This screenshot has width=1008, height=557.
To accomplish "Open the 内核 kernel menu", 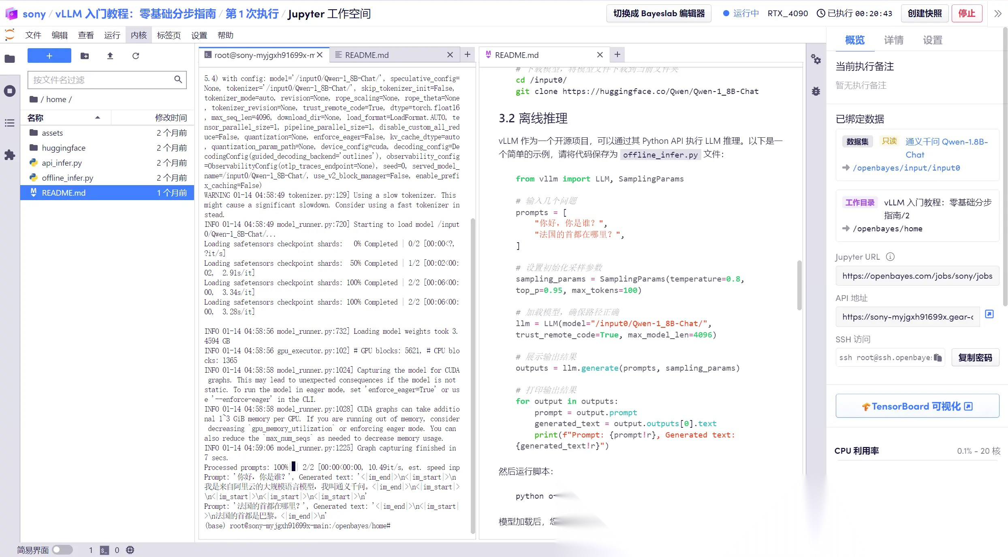I will 139,35.
